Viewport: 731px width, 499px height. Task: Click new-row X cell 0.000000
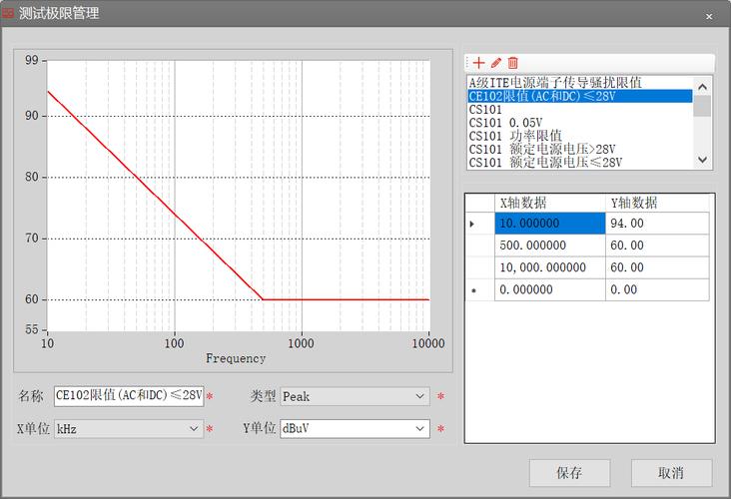[x=550, y=289]
